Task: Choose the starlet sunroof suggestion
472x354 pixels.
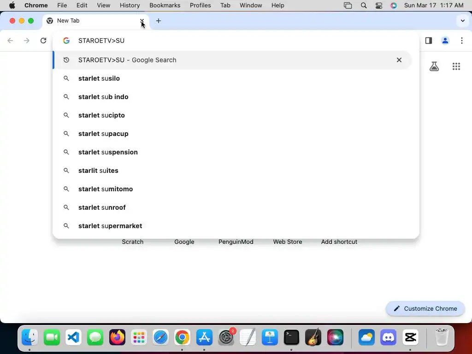Action: pos(232,207)
